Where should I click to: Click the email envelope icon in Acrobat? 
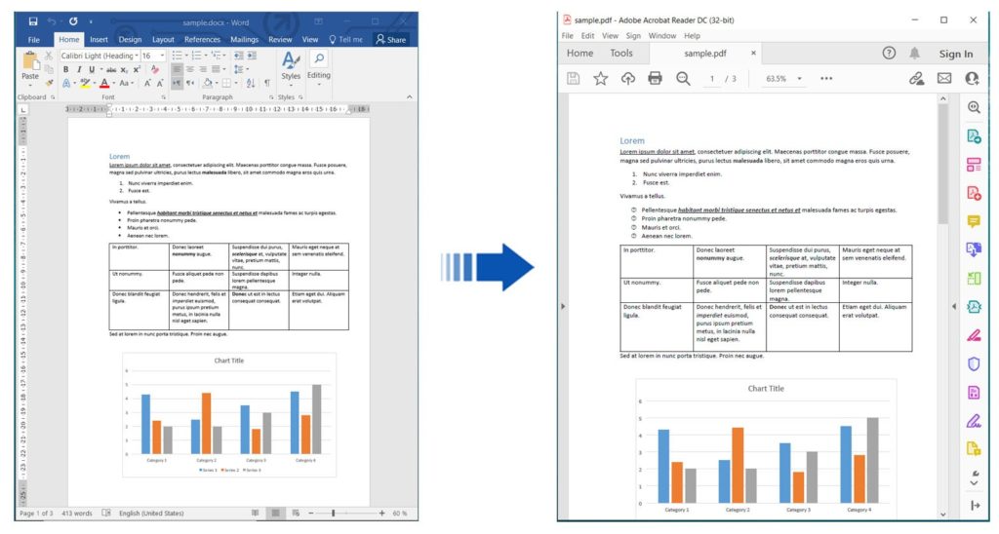(944, 78)
